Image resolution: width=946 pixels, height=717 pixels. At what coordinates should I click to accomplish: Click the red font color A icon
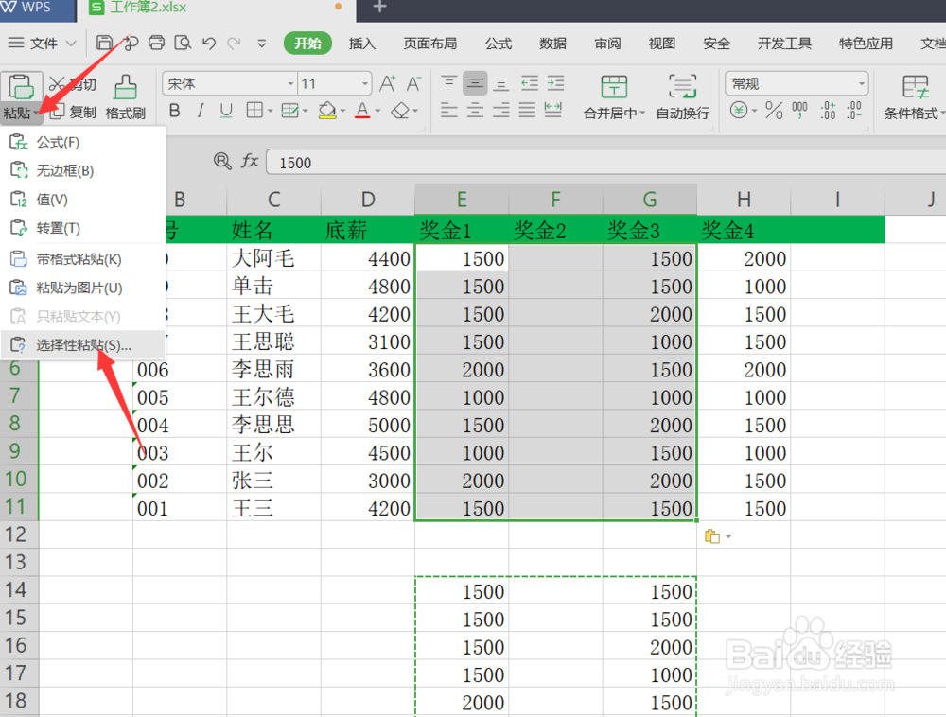(x=362, y=111)
